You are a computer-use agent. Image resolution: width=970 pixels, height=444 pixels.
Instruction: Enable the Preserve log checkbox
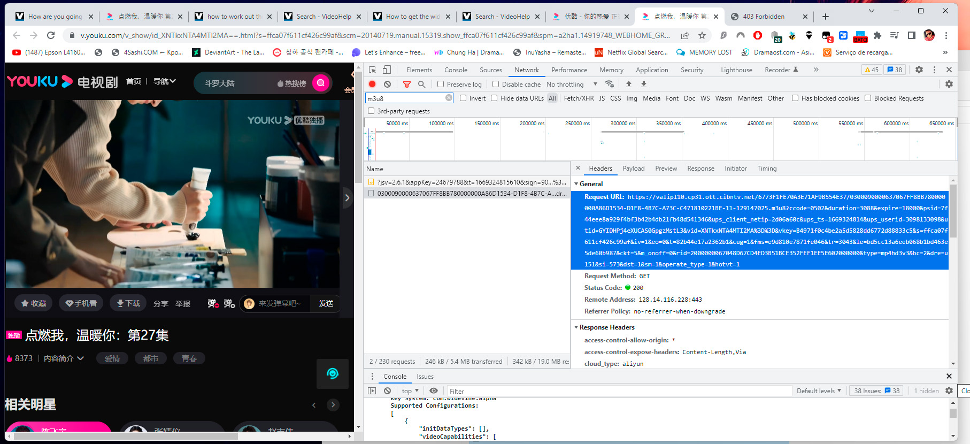click(x=441, y=84)
